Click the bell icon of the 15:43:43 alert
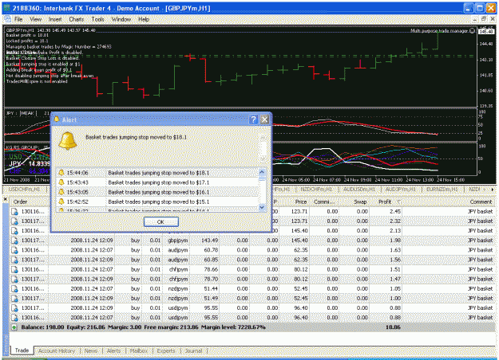499x360 pixels. 61,182
